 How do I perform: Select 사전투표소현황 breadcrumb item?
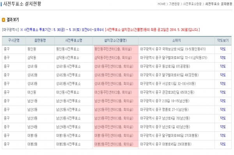[192, 4]
